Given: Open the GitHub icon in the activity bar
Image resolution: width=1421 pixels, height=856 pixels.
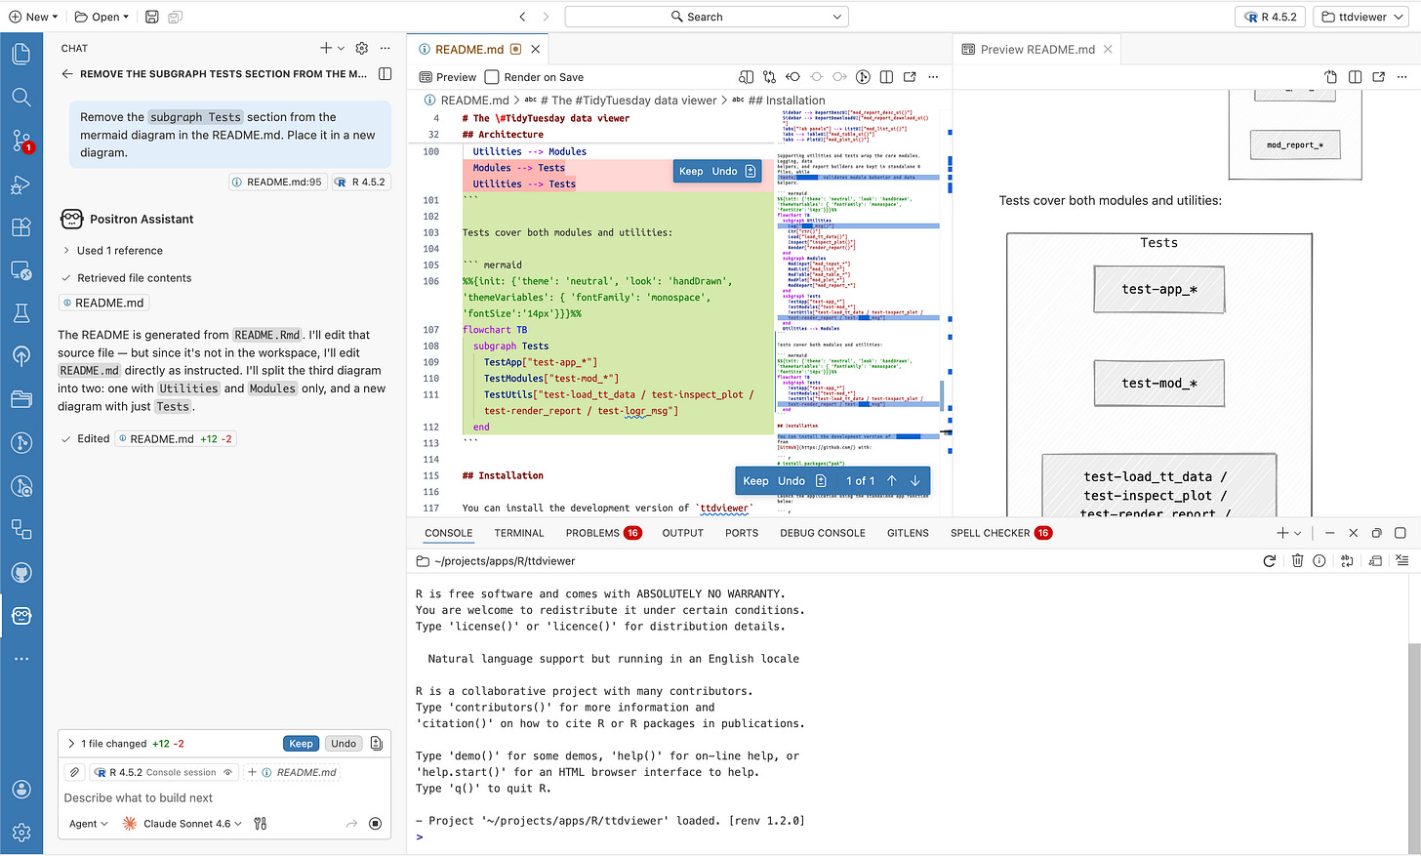Looking at the screenshot, I should (x=21, y=572).
